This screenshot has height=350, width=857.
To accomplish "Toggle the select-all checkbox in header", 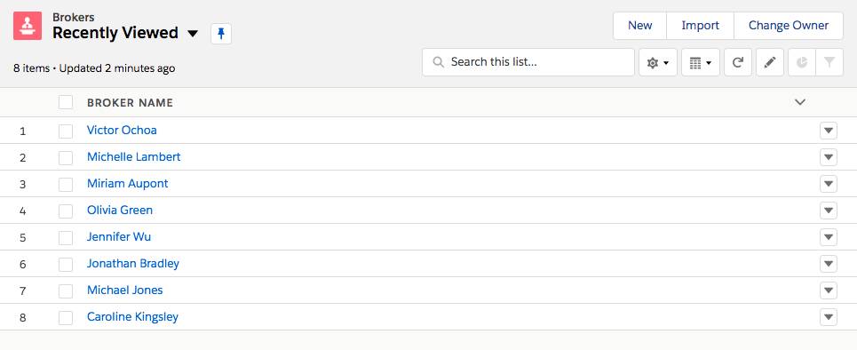I will (66, 102).
